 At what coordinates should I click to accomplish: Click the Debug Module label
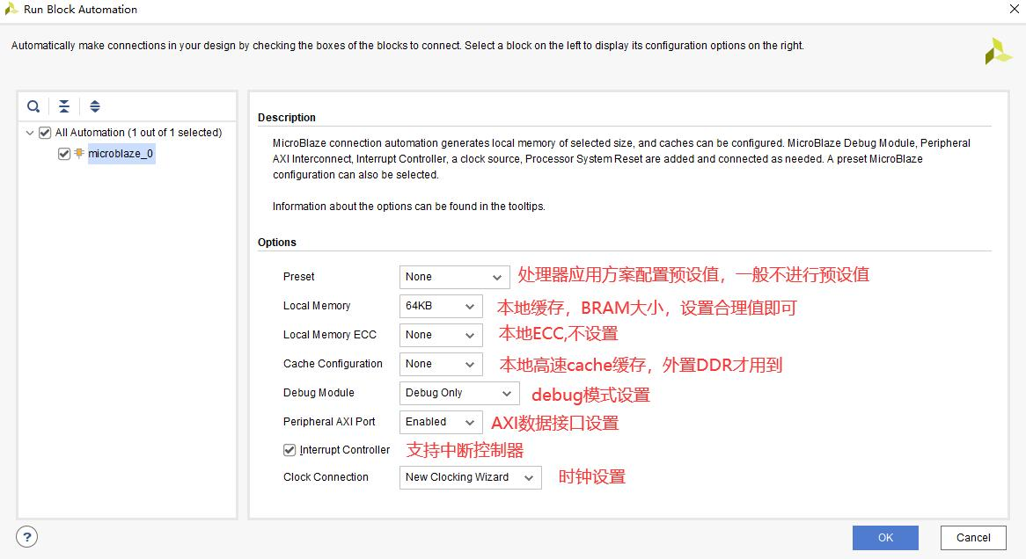tap(319, 393)
